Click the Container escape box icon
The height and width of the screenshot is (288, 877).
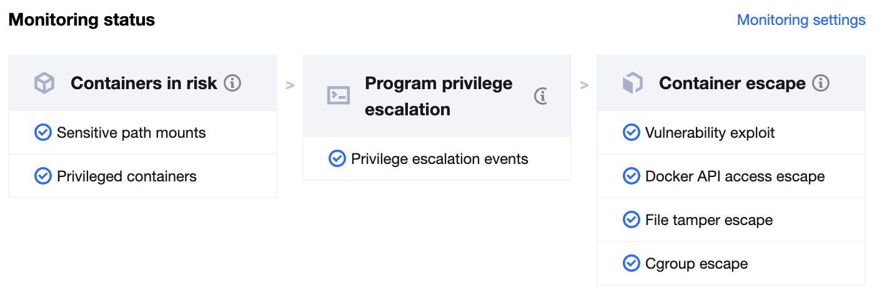633,83
